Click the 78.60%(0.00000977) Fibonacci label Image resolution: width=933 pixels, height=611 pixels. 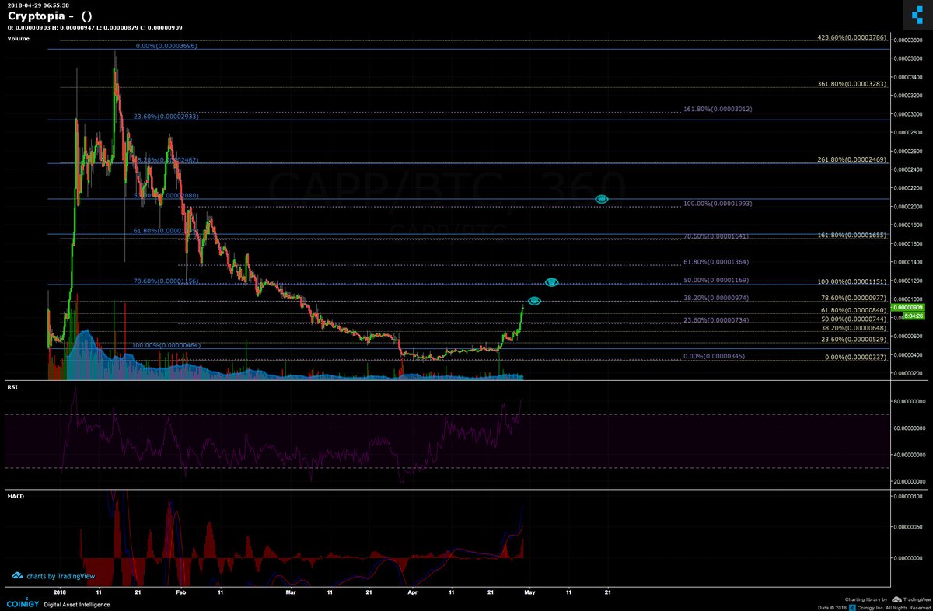(x=854, y=297)
